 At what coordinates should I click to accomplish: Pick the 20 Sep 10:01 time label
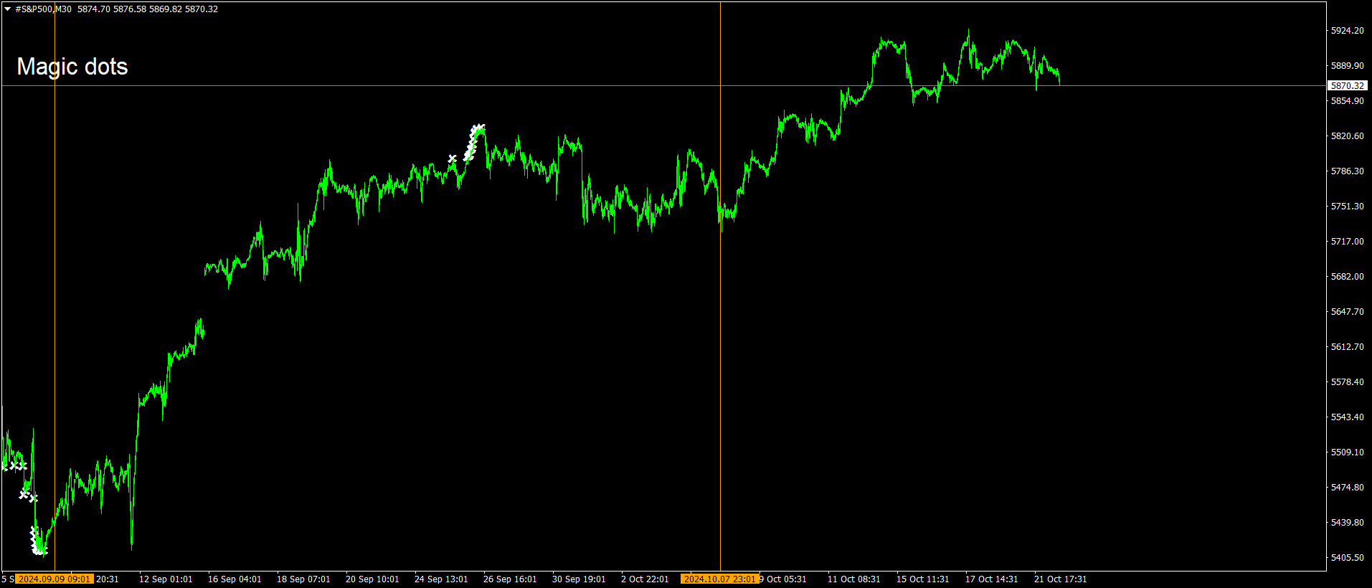pyautogui.click(x=372, y=579)
